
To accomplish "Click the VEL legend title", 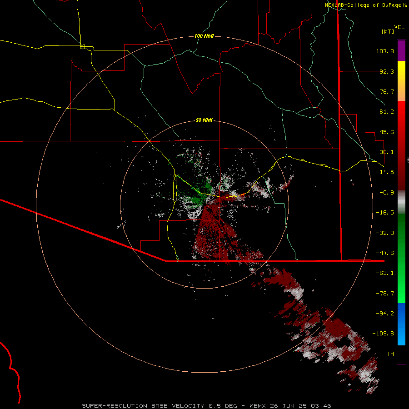I will tap(399, 27).
